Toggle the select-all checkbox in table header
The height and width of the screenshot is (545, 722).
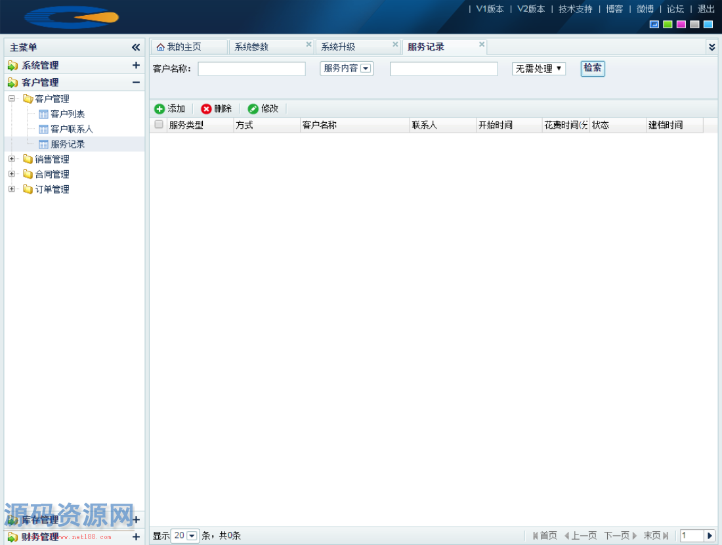pos(158,125)
